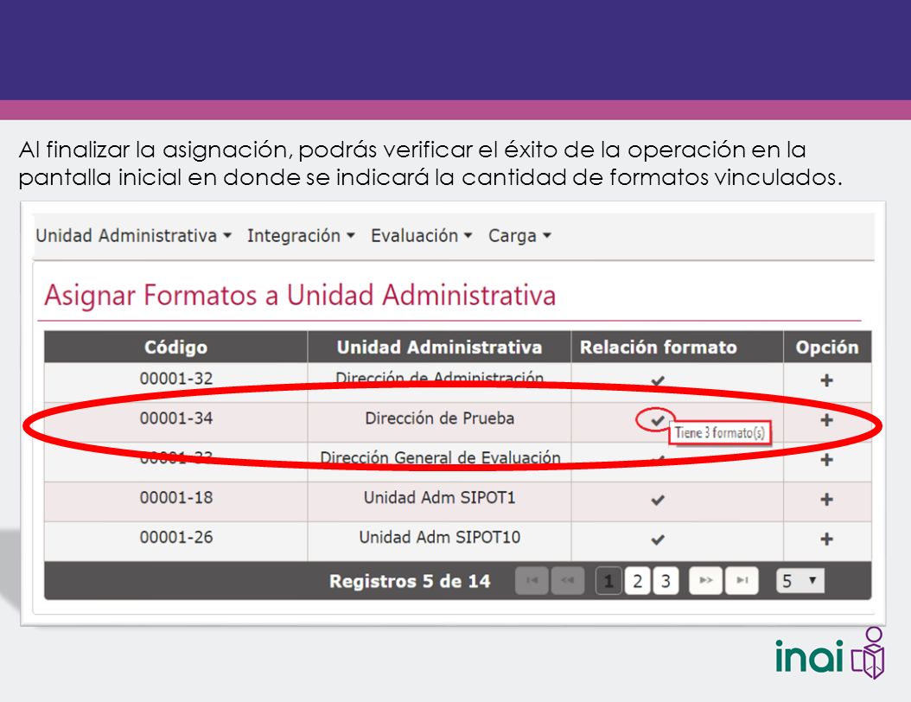Click plus icon for Dirección General de Evaluación
Screen dimensions: 911x702
point(826,460)
